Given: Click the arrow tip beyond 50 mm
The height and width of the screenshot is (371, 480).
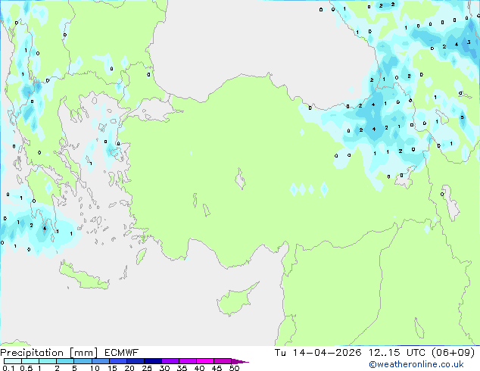Looking at the screenshot, I should click(x=241, y=361).
